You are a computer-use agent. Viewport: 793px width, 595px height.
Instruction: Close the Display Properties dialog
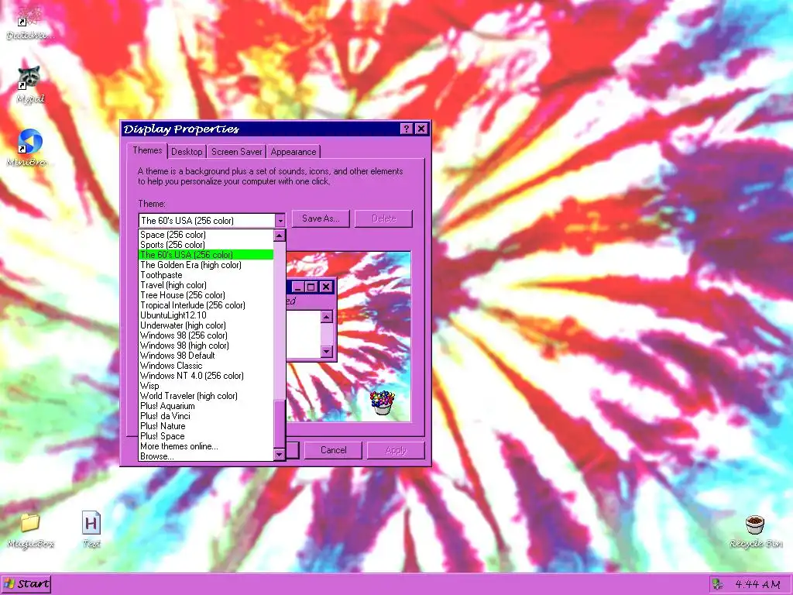[421, 129]
